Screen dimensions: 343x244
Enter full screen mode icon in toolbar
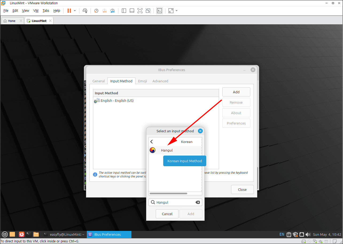140,11
